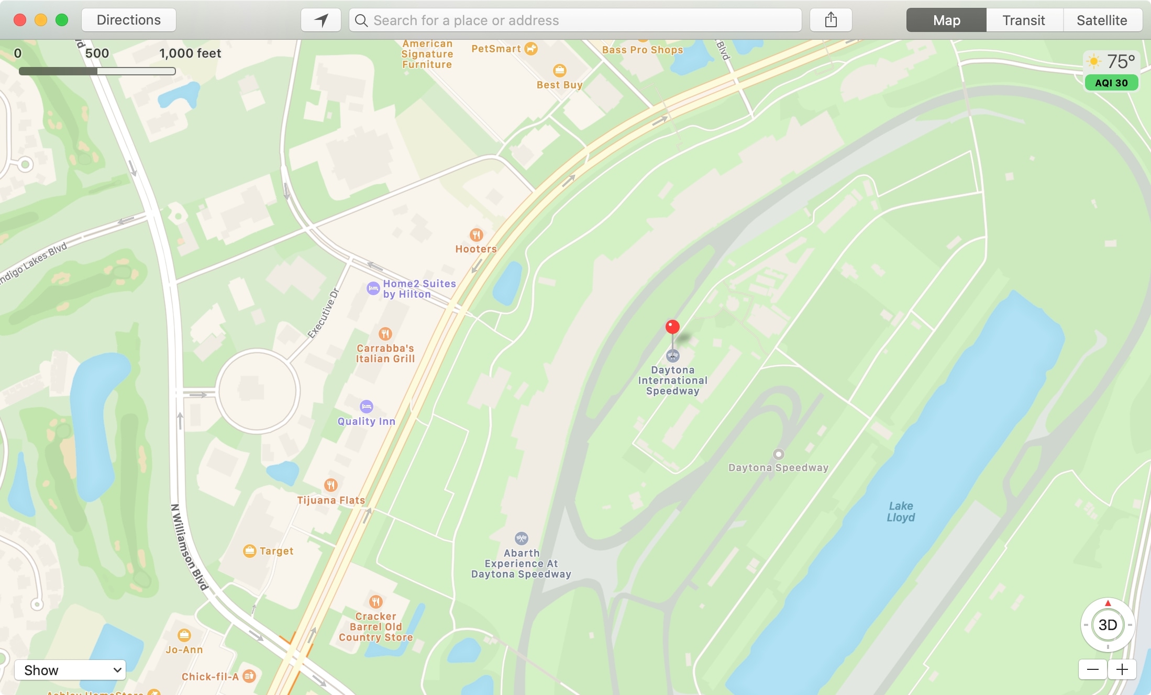The width and height of the screenshot is (1151, 695).
Task: Select the Map view tab
Action: click(946, 19)
